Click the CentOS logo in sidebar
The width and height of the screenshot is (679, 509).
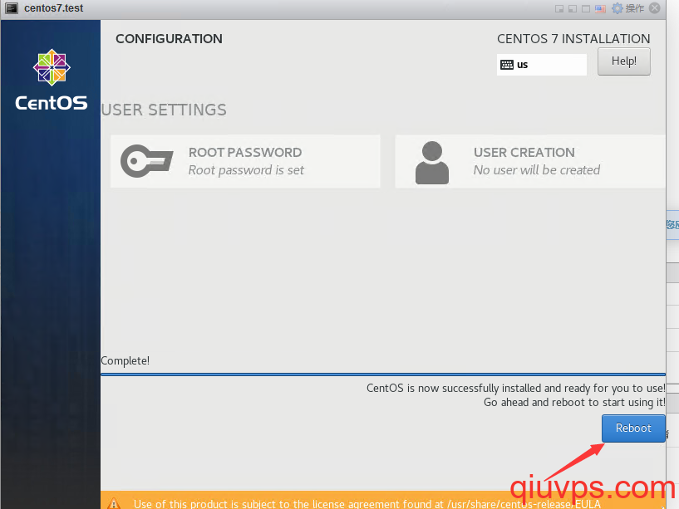click(52, 80)
